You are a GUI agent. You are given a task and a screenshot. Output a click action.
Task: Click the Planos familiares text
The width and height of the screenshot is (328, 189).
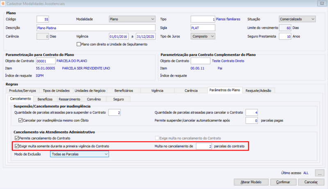click(x=228, y=19)
